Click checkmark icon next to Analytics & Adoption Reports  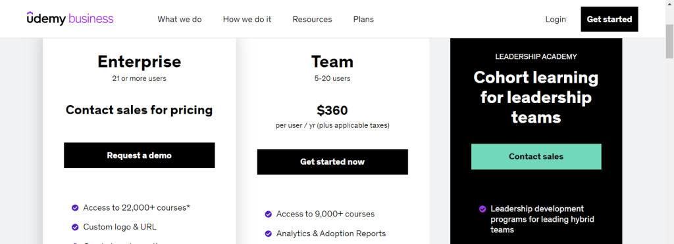(x=269, y=234)
